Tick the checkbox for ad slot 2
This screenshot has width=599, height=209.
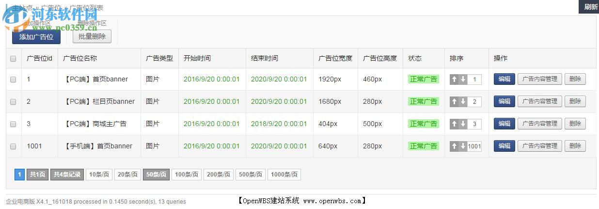pyautogui.click(x=13, y=102)
